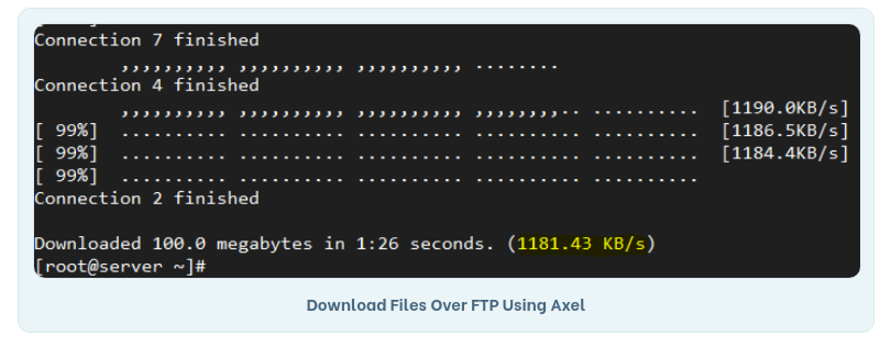
Task: Click the [1190.0KB/s] speed indicator
Action: point(785,108)
